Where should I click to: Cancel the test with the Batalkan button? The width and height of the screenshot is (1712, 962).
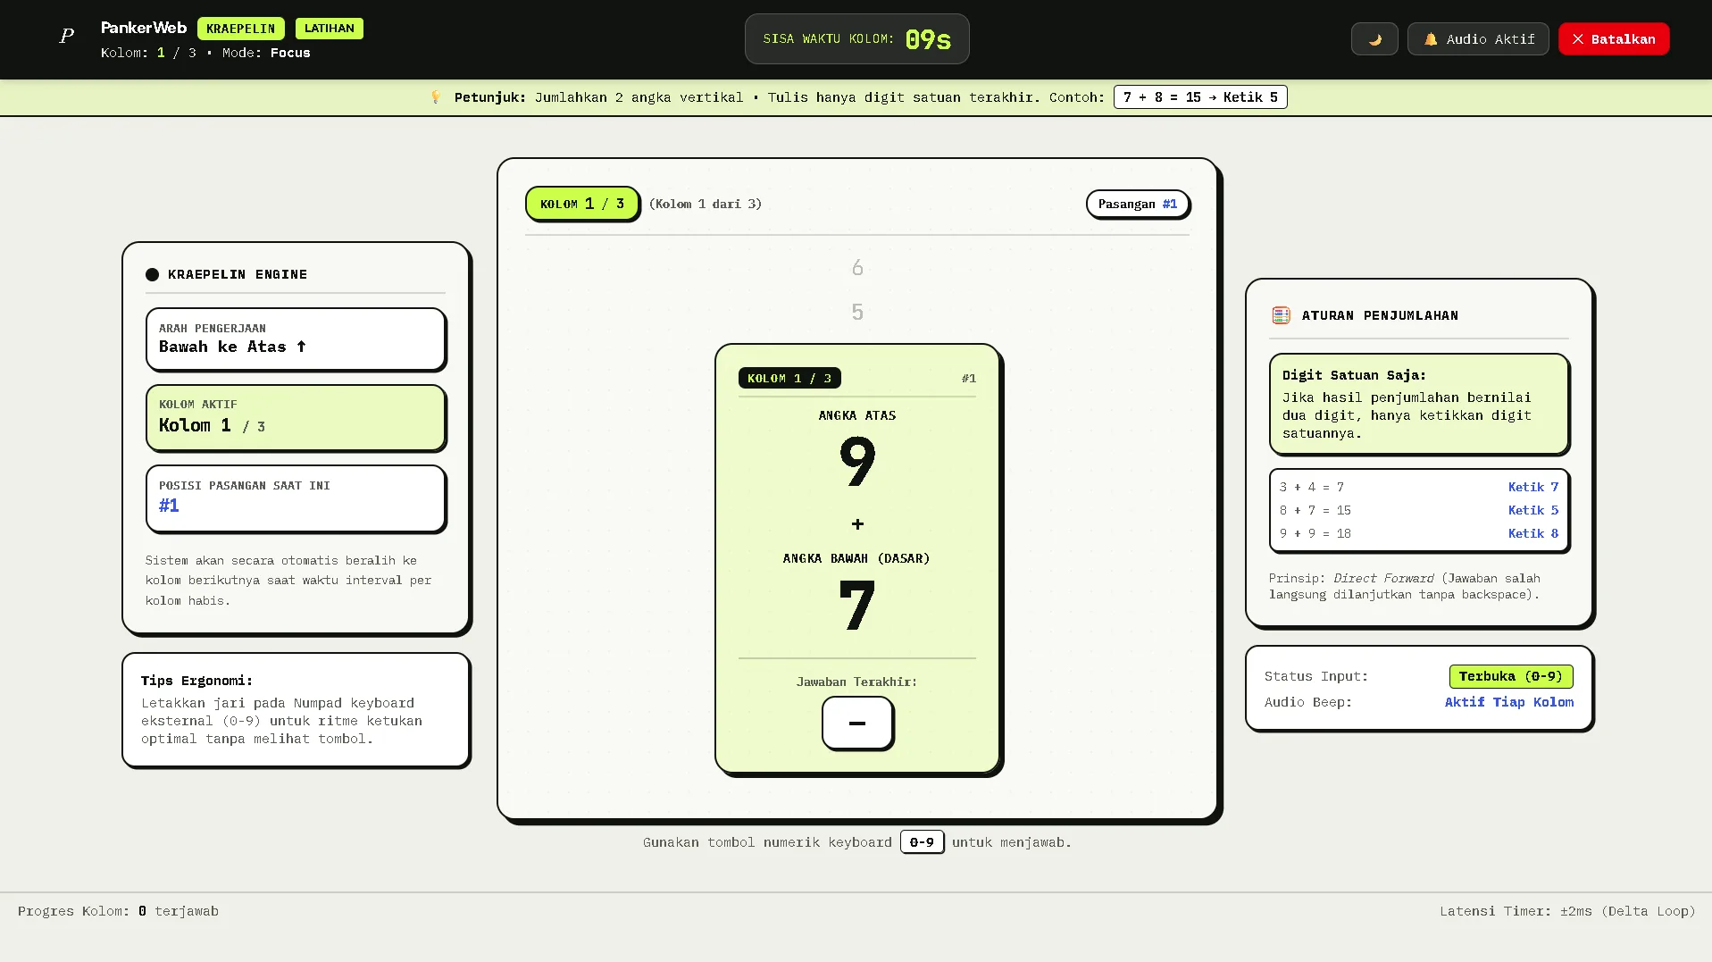pyautogui.click(x=1614, y=39)
